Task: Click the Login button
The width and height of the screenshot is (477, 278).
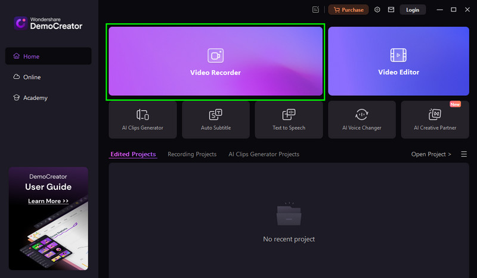Action: click(413, 10)
